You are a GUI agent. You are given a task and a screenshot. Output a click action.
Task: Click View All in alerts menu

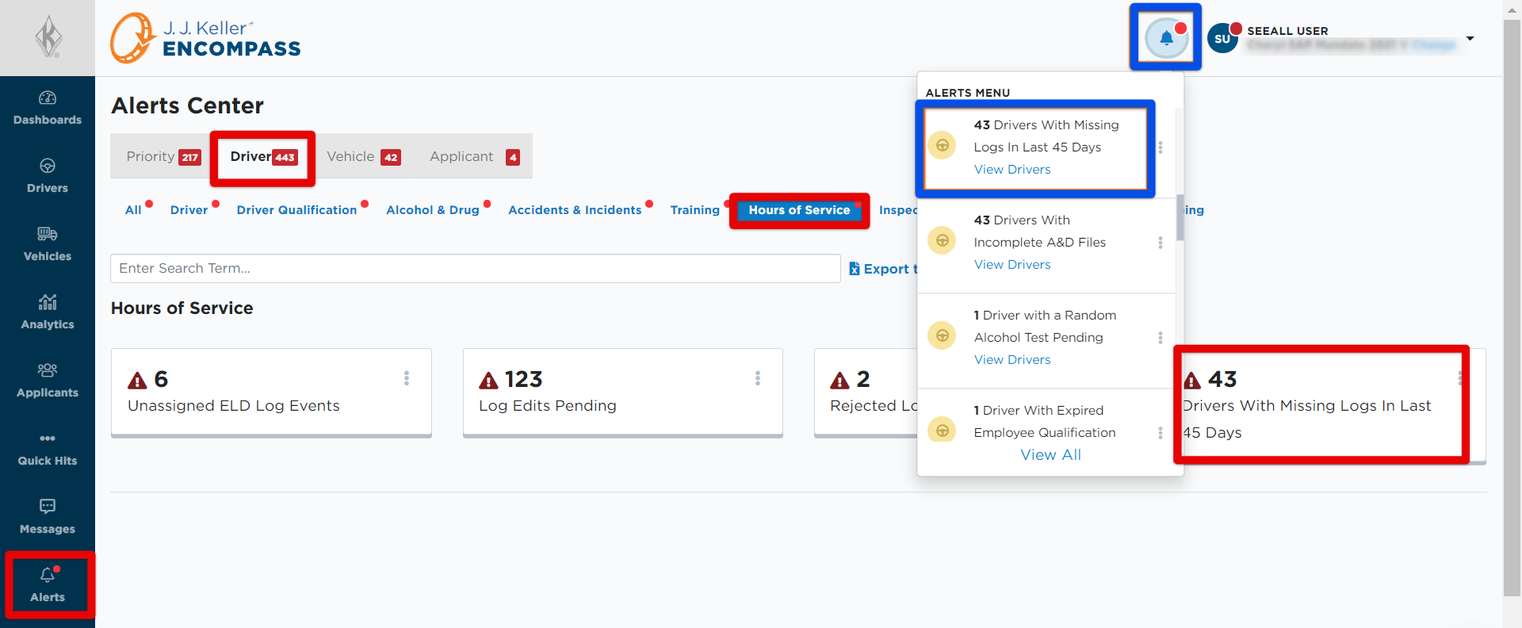(x=1050, y=455)
